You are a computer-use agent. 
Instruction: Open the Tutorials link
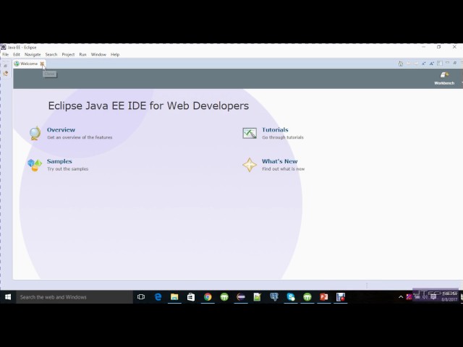(275, 130)
